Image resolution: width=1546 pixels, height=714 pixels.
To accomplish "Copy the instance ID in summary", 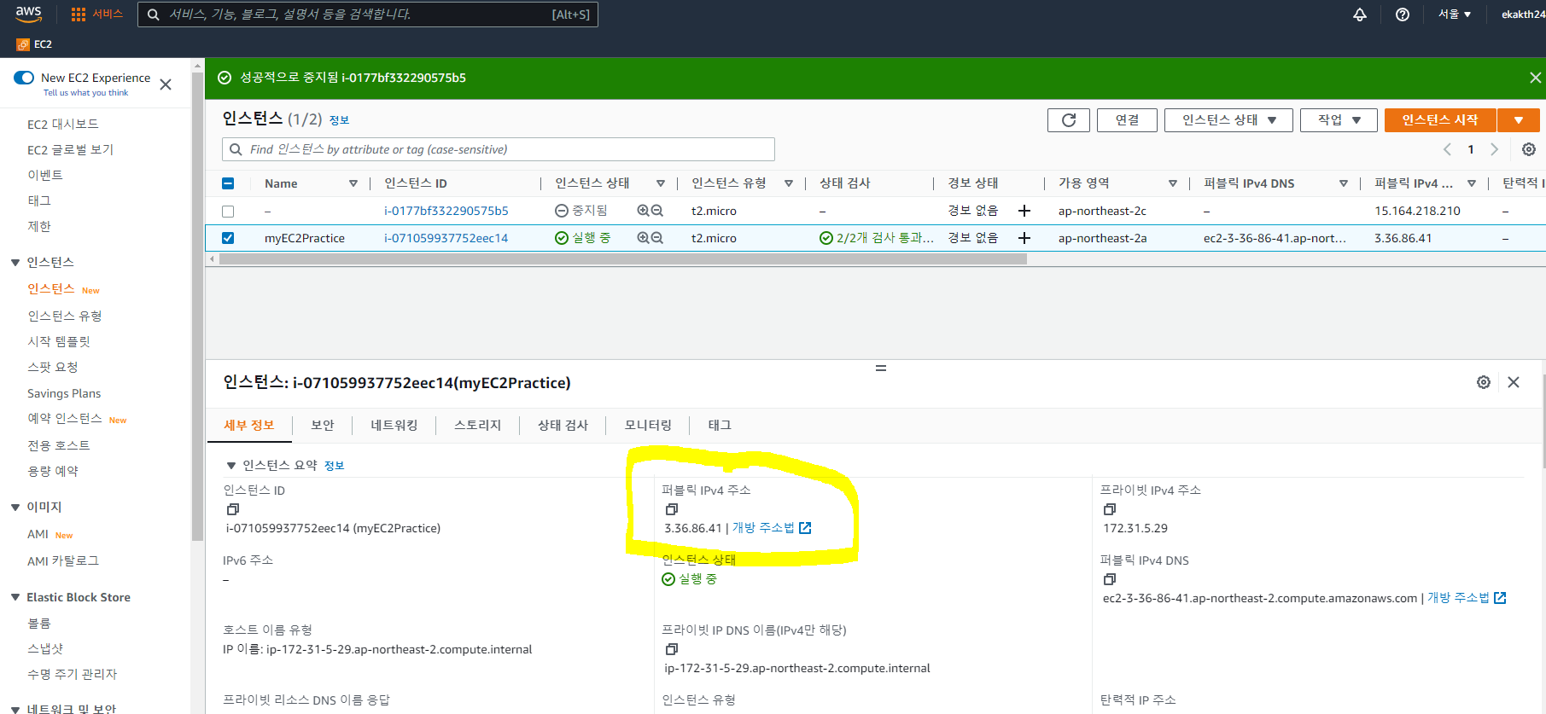I will tap(232, 509).
